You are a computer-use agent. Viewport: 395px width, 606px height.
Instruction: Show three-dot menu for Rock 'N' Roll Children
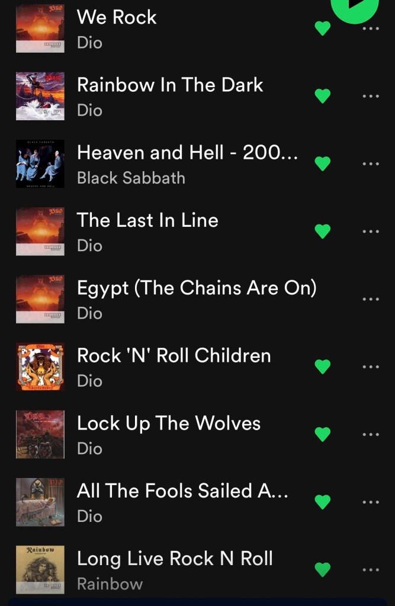tap(371, 366)
